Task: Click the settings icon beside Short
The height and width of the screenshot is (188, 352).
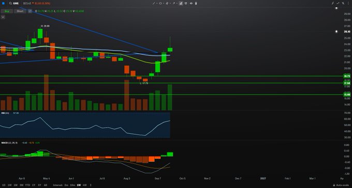Action: click(x=30, y=11)
